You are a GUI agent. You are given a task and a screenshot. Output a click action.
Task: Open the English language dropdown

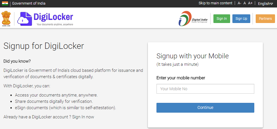pos(265,3)
